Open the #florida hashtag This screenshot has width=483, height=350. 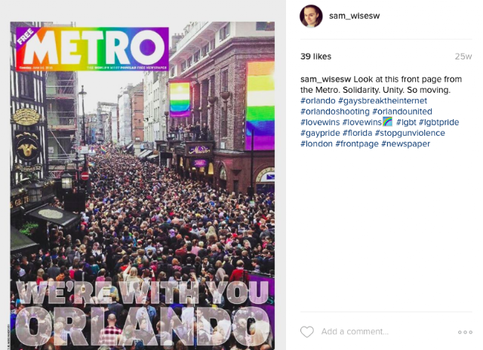point(357,133)
